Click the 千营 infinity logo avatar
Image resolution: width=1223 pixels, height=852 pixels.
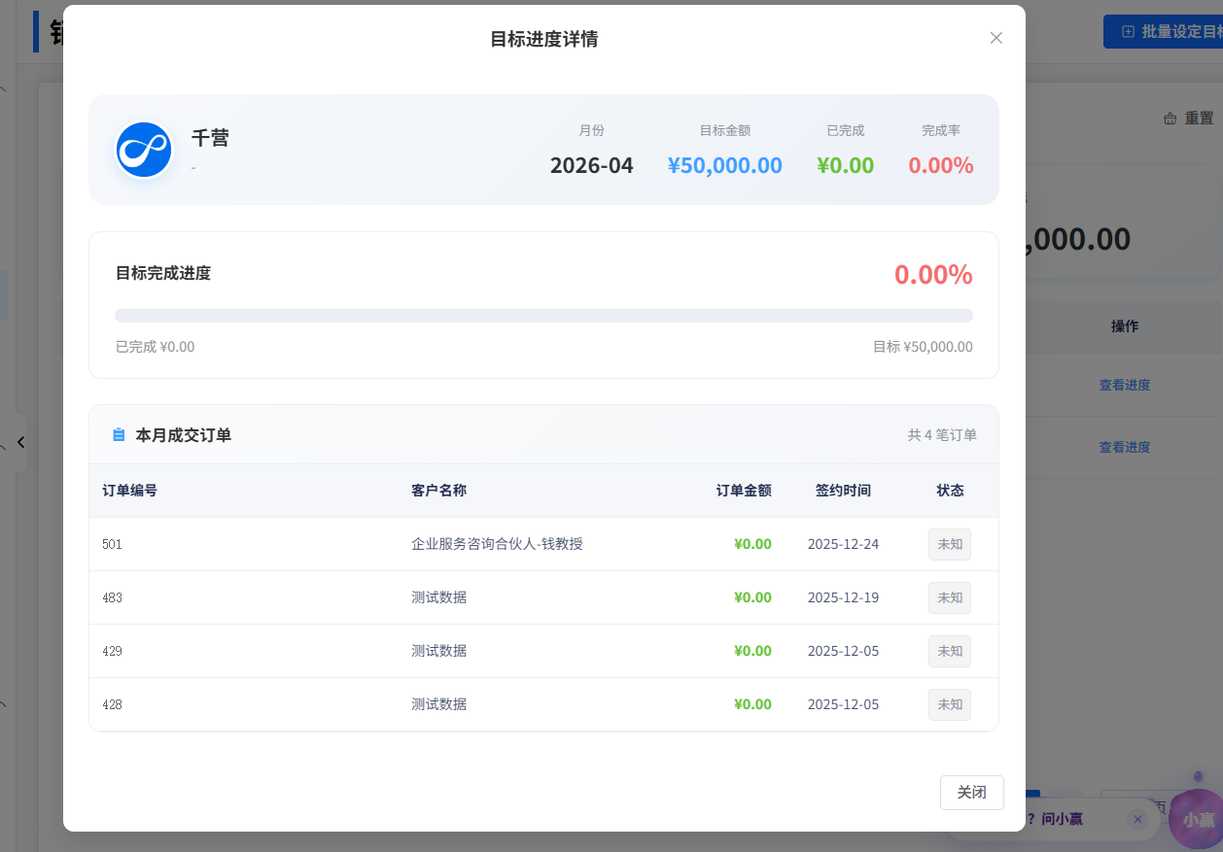[x=144, y=150]
